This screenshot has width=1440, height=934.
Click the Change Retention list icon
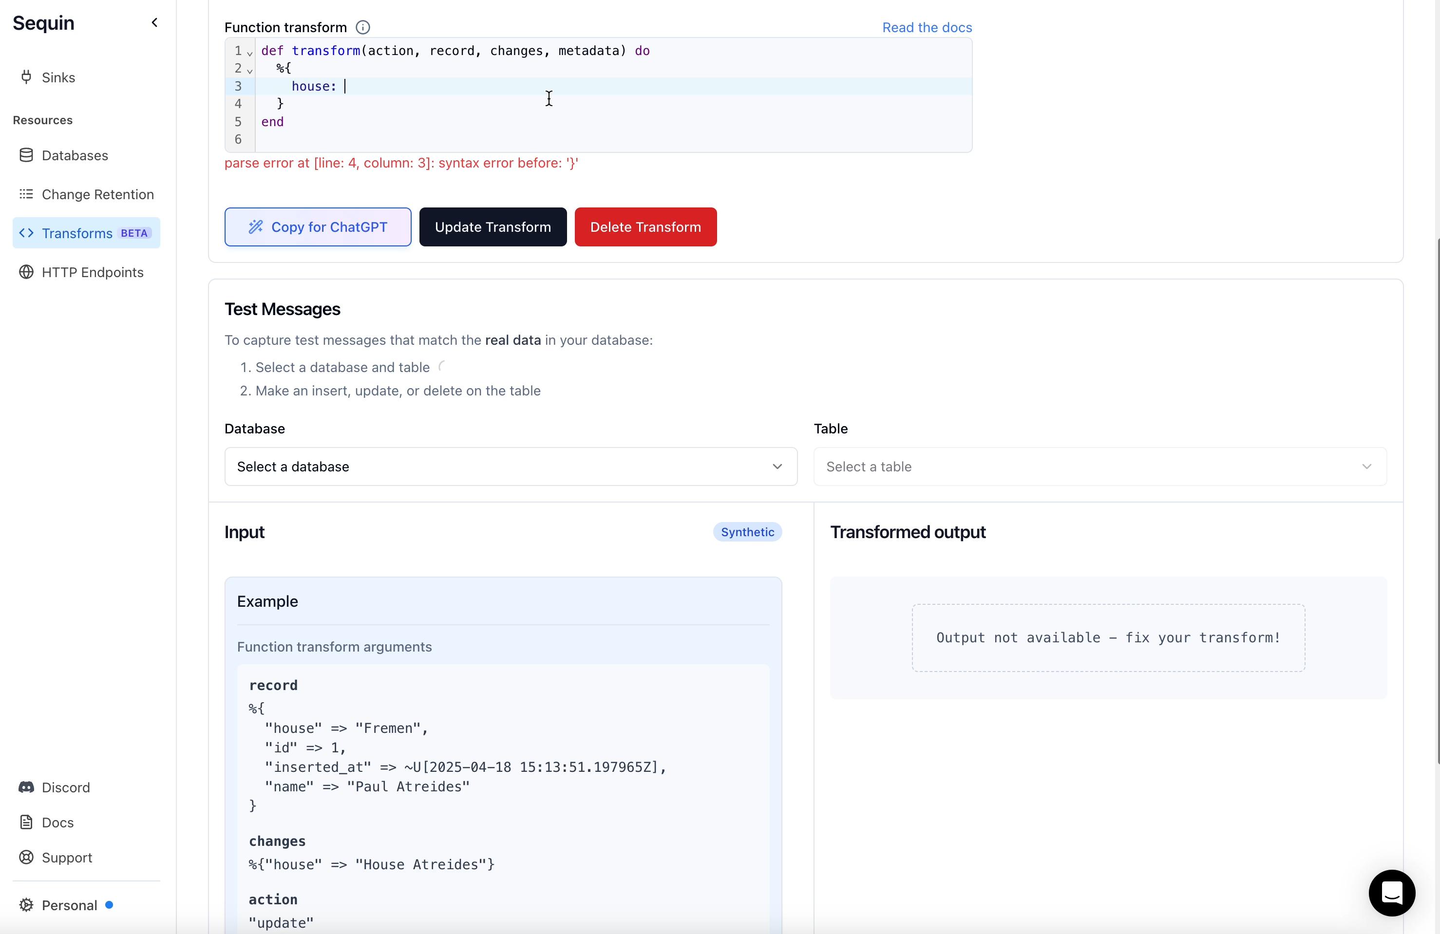pos(26,194)
